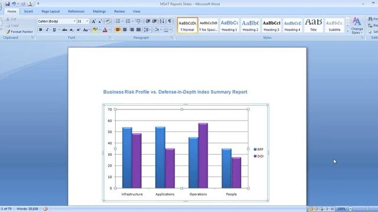This screenshot has height=212, width=378.
Task: Click the proofing errors status icon
Action: 45,209
